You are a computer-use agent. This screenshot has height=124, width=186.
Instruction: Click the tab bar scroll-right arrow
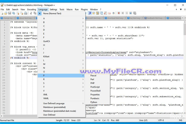pos(185,18)
